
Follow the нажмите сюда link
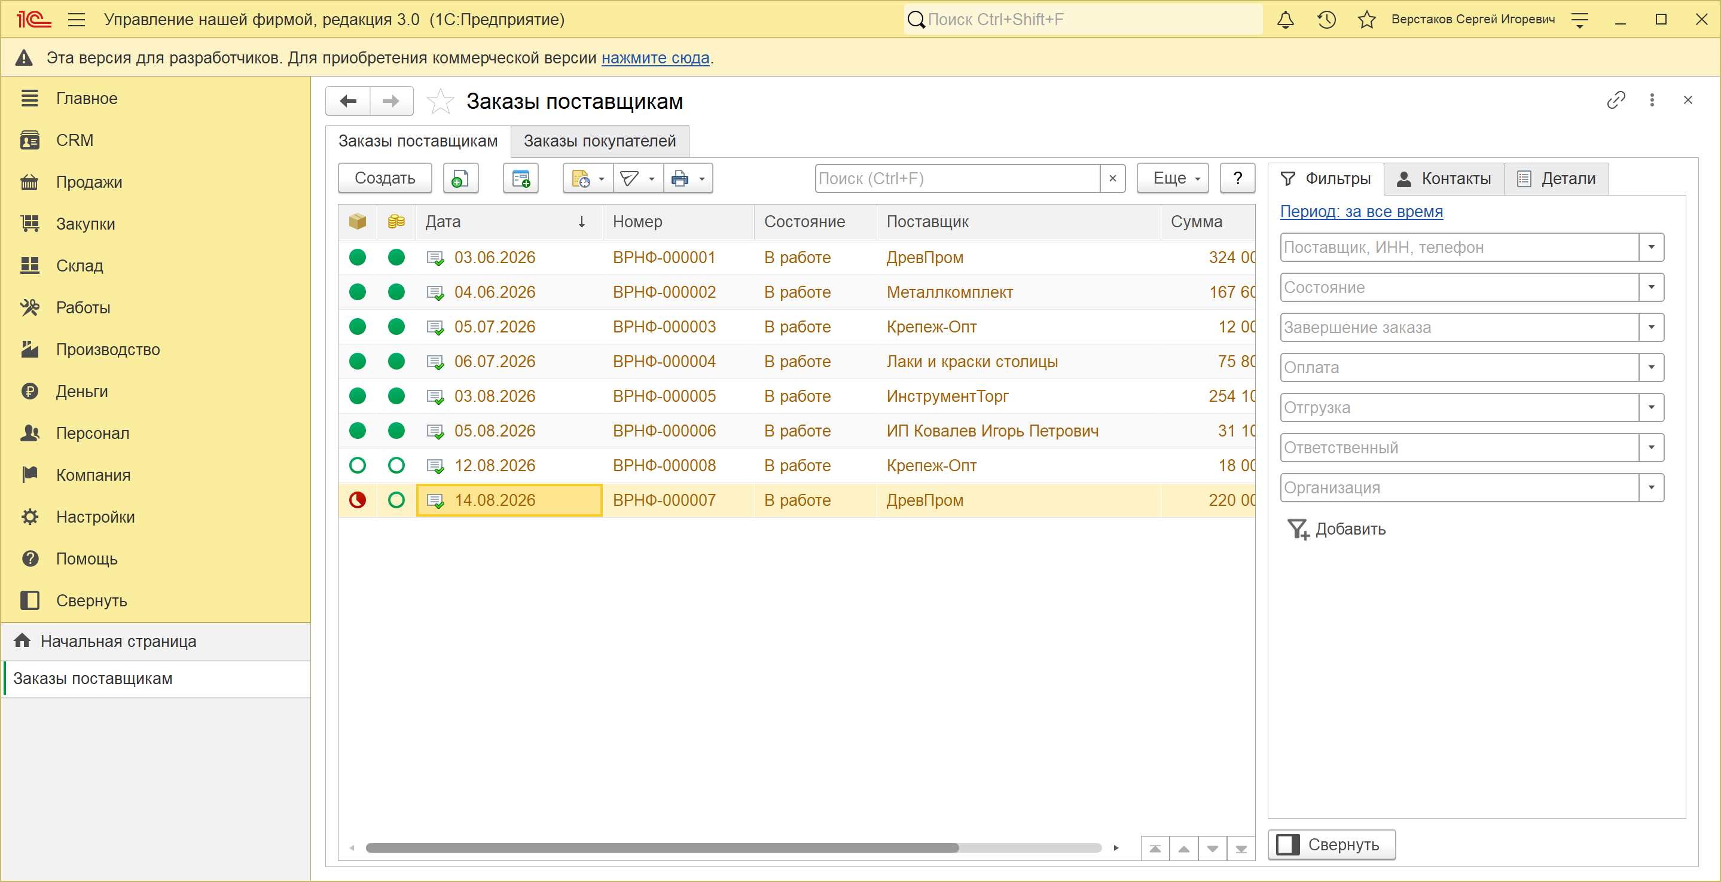[655, 58]
